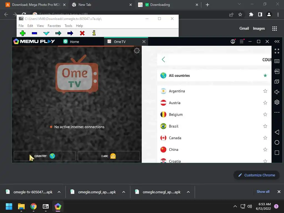Click MEmu install APK icon

coord(277,71)
